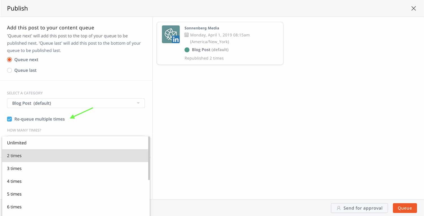Click the Blog Post (default) card label
Viewport: 424px width, 216px height.
pos(210,50)
